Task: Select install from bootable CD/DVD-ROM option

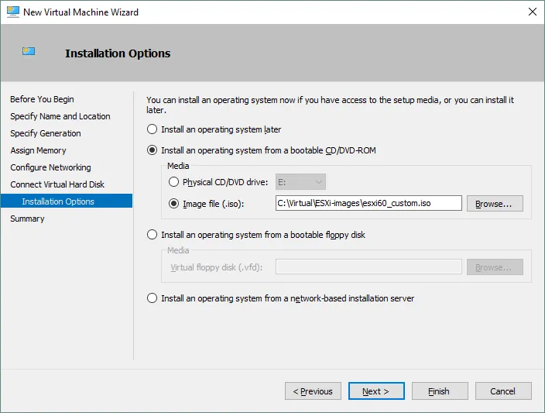Action: pos(153,150)
